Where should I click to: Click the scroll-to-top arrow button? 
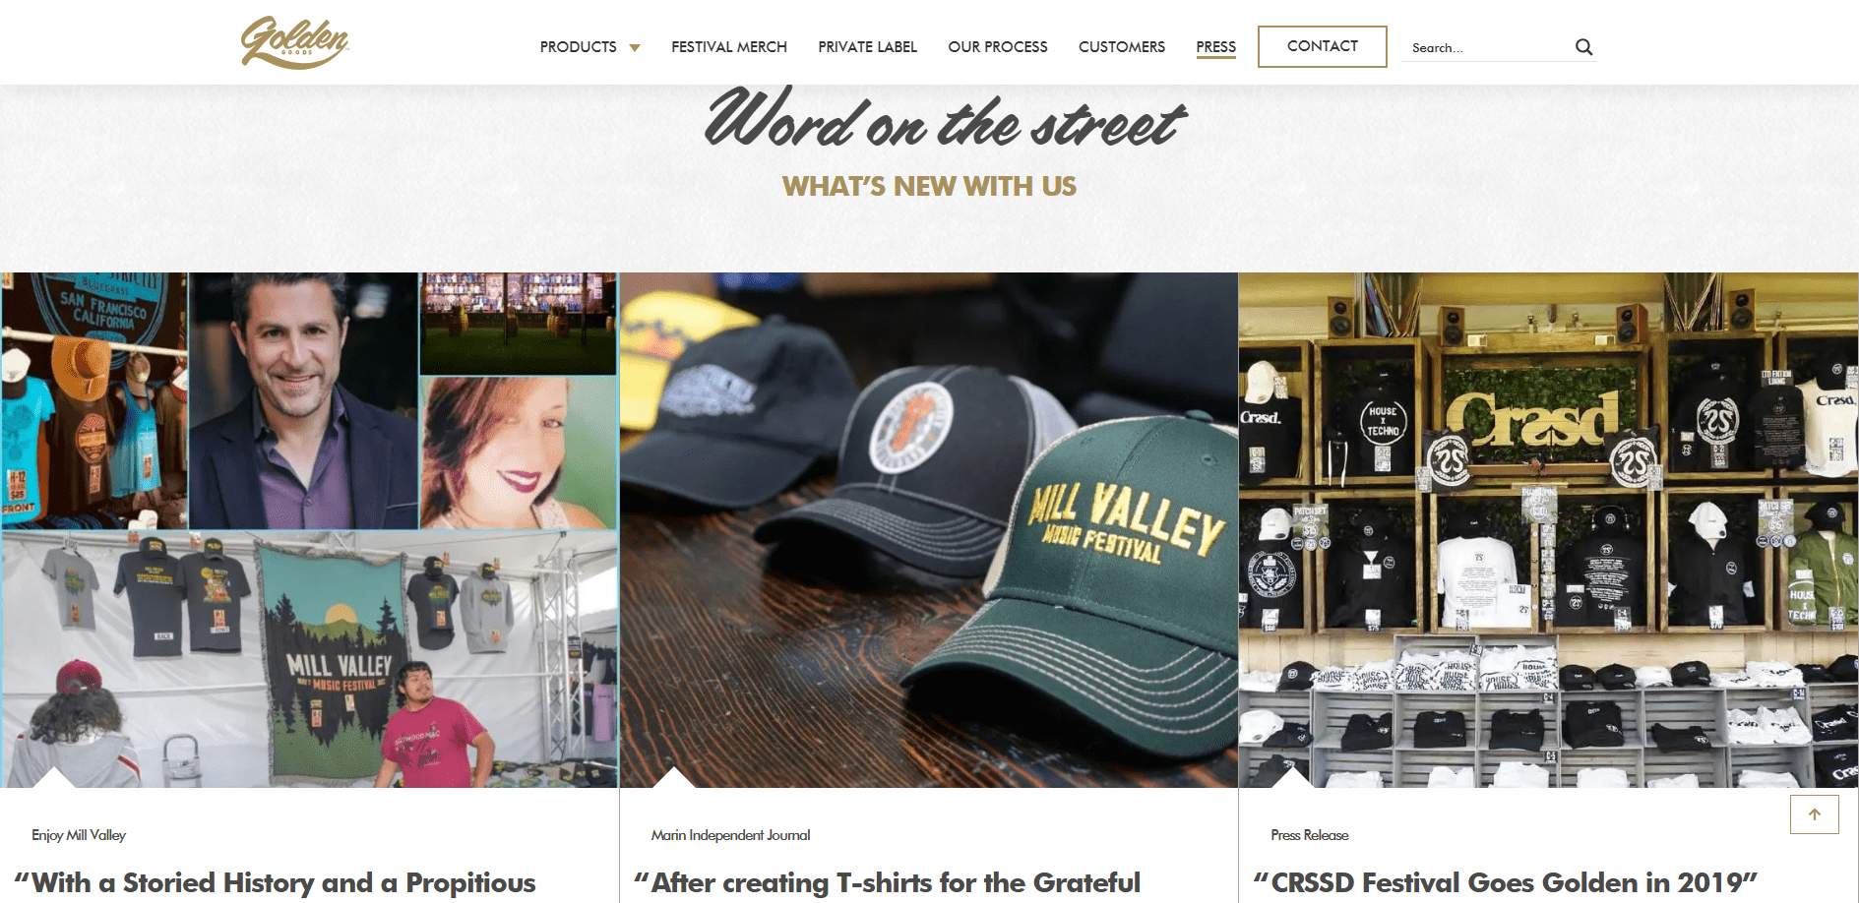[x=1814, y=814]
